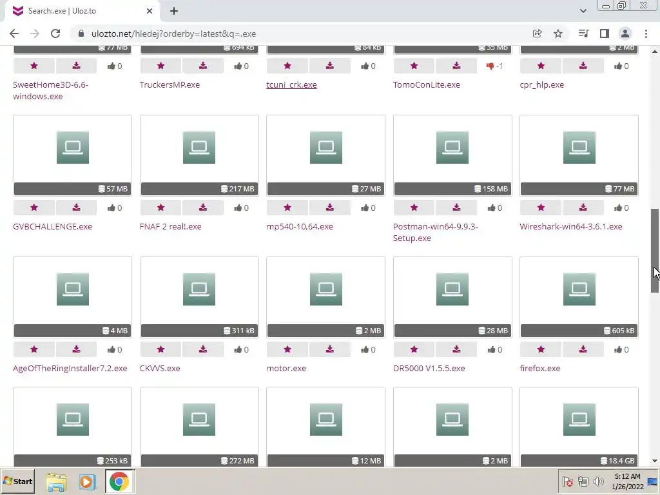The height and width of the screenshot is (495, 660).
Task: Open the Chrome three-dot menu
Action: point(646,34)
